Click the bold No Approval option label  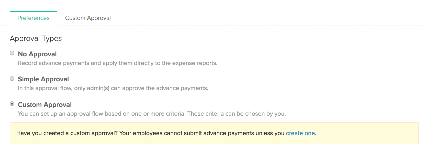point(37,54)
